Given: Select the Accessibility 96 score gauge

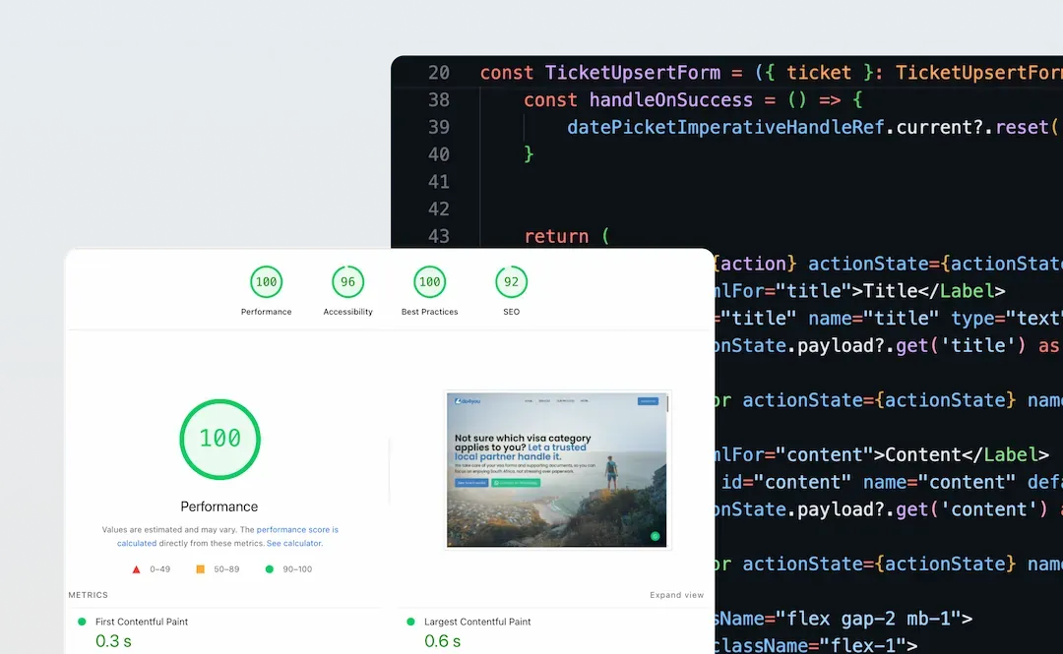Looking at the screenshot, I should pyautogui.click(x=347, y=282).
